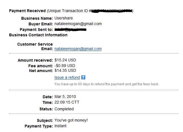Select the $14.35 USD net amount
The image size is (183, 132).
[x=65, y=71]
